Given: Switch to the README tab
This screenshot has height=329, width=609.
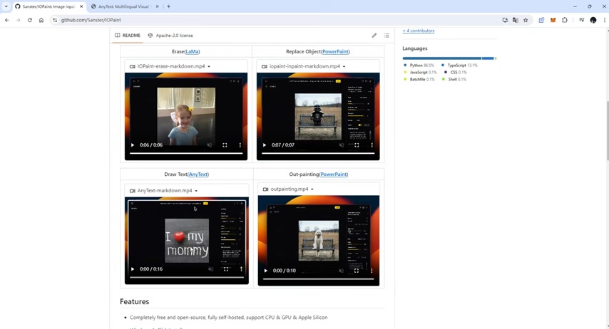Looking at the screenshot, I should click(x=128, y=35).
